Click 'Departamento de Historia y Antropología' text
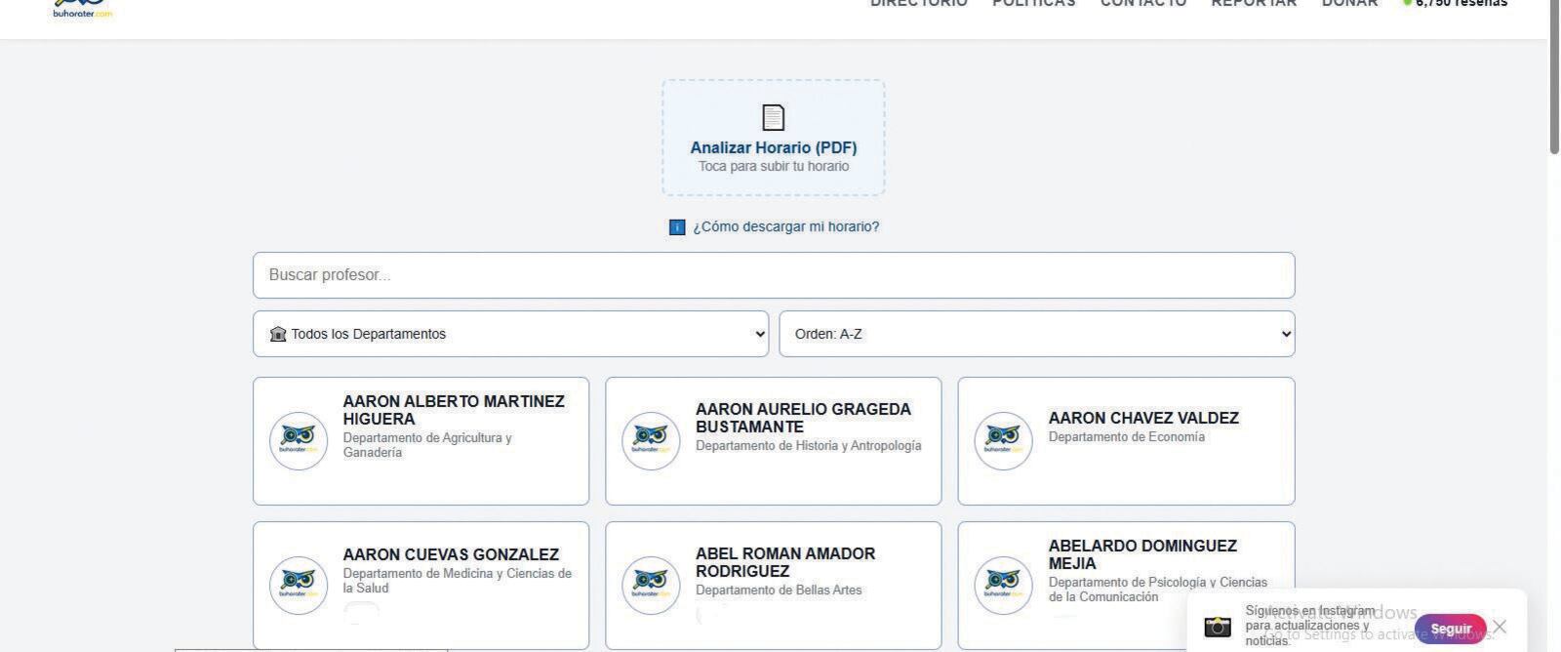Image resolution: width=1561 pixels, height=652 pixels. (808, 446)
